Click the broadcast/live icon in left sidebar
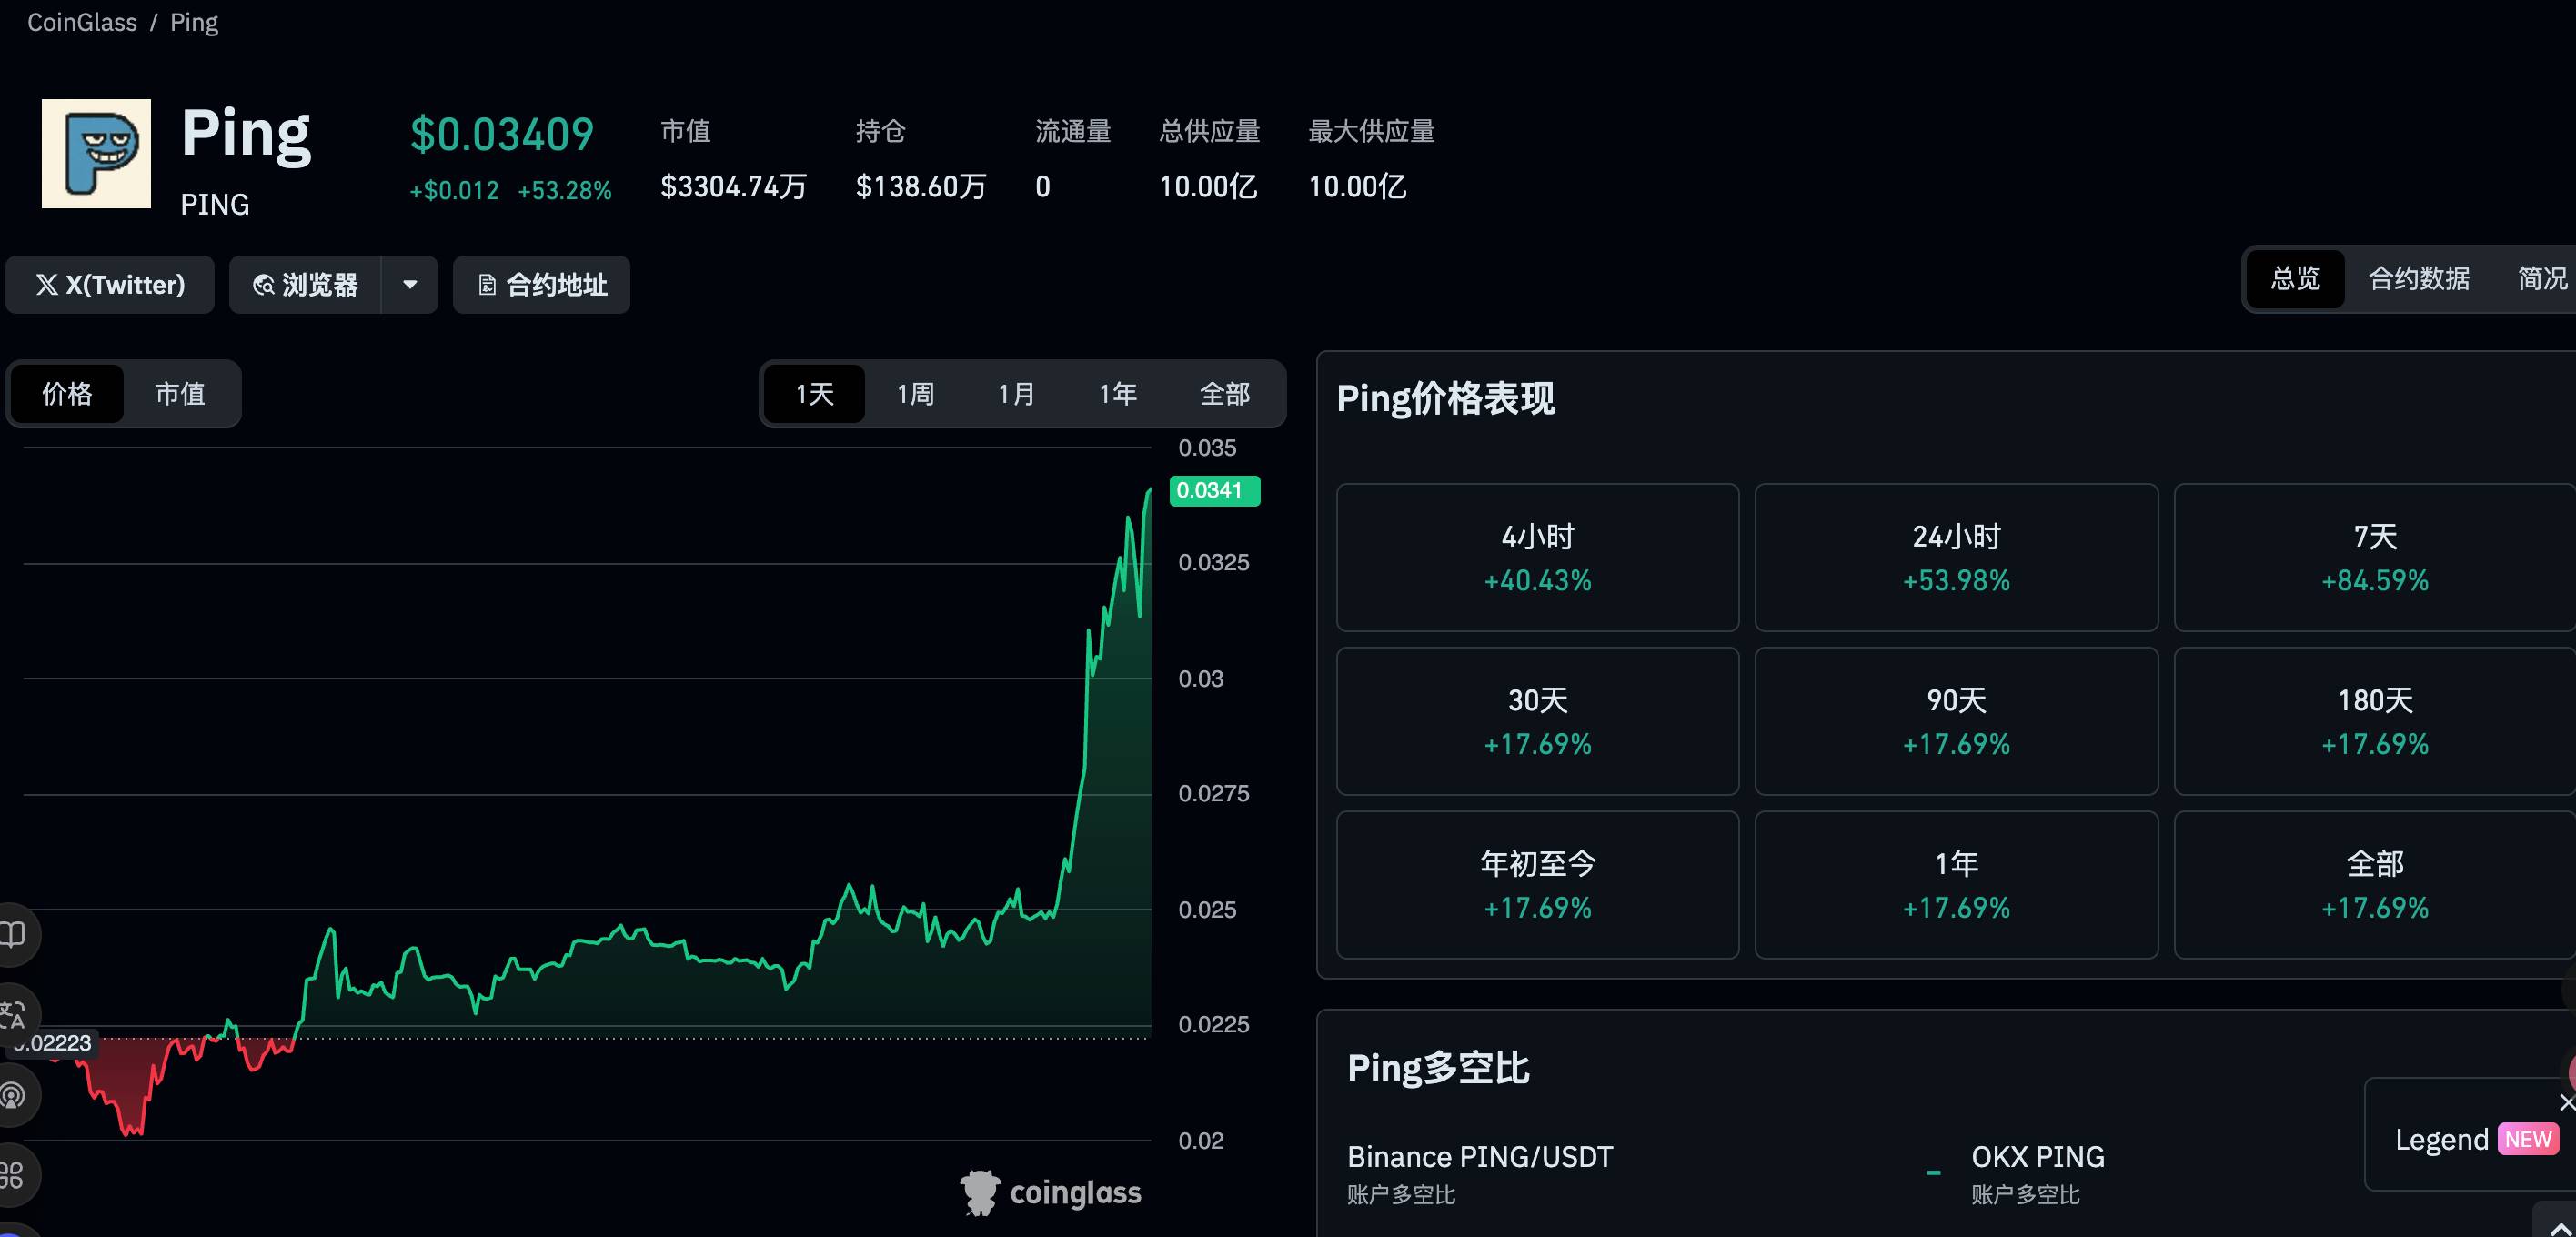The width and height of the screenshot is (2576, 1237). (x=12, y=1095)
